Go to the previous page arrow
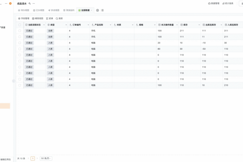 click(28, 158)
